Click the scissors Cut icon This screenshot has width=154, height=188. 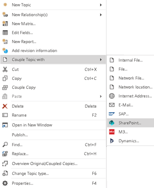(x=5, y=69)
